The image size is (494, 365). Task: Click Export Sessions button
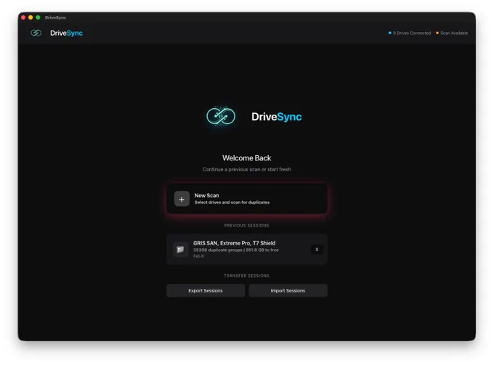point(206,291)
